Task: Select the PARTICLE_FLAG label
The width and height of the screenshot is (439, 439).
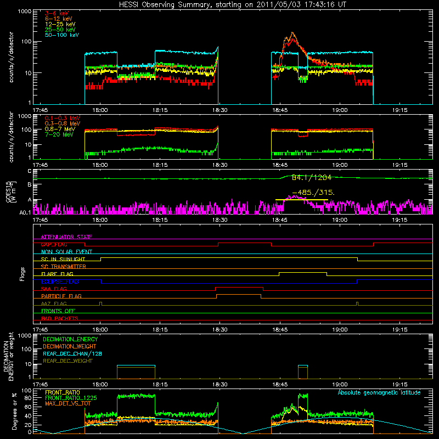Action: 61,296
